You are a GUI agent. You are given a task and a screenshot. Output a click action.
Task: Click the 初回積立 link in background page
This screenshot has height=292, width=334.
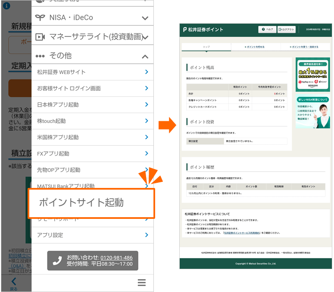pos(20,255)
